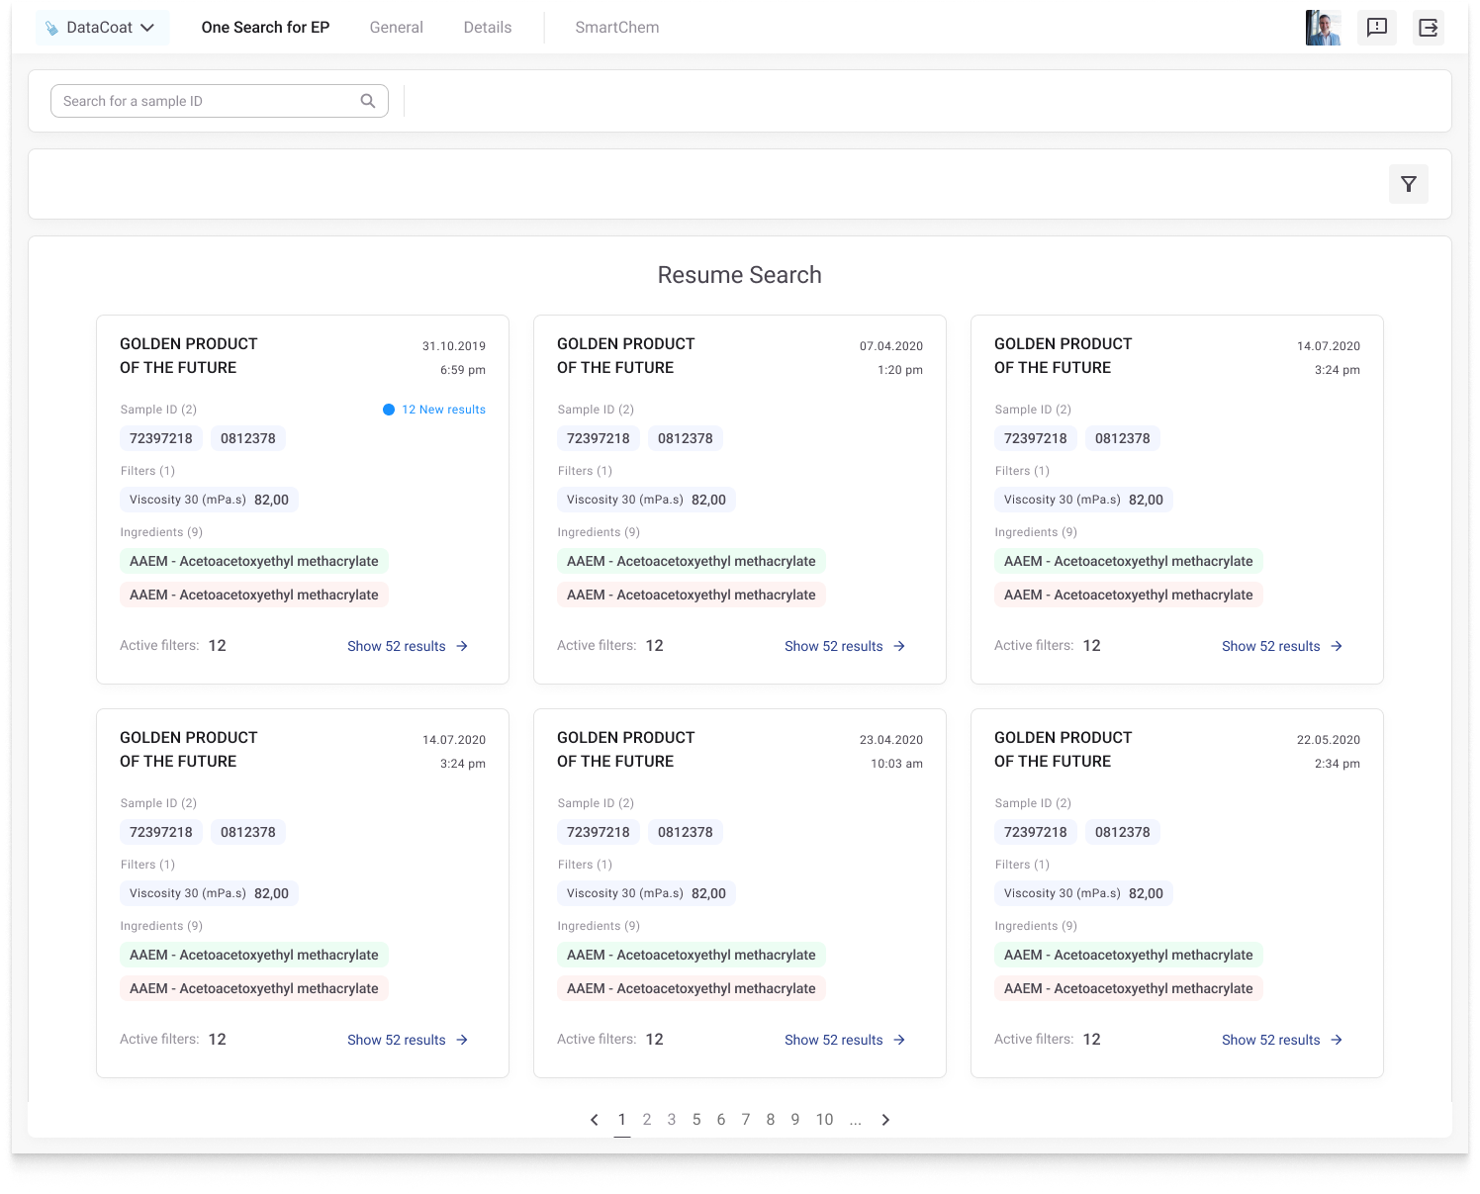Expand the DataCoat dropdown chevron
This screenshot has width=1480, height=1194.
147,28
